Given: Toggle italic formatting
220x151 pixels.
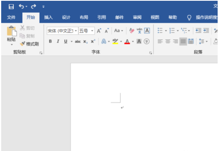Looking at the screenshot, I should pos(58,42).
